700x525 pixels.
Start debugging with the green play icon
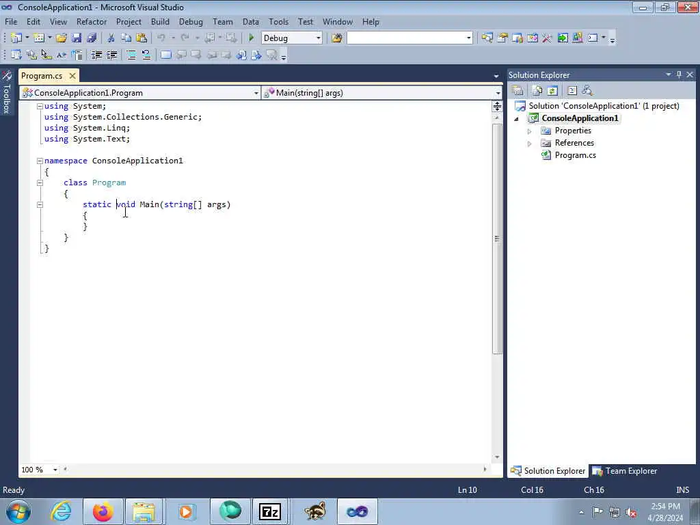pos(252,38)
